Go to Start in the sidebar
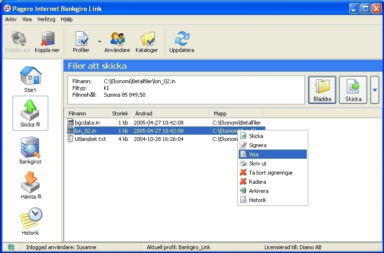The image size is (384, 253). [30, 79]
